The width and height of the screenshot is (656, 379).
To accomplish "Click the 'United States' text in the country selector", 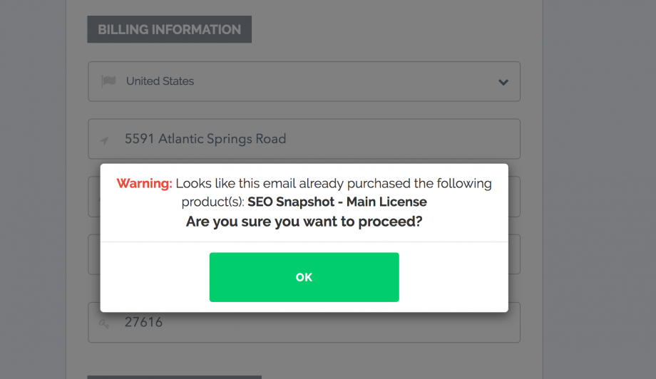I will pos(160,81).
